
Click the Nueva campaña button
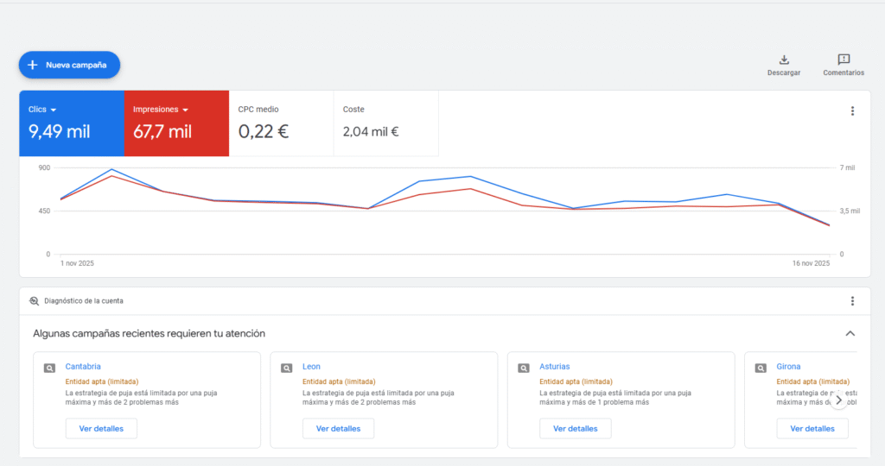69,65
